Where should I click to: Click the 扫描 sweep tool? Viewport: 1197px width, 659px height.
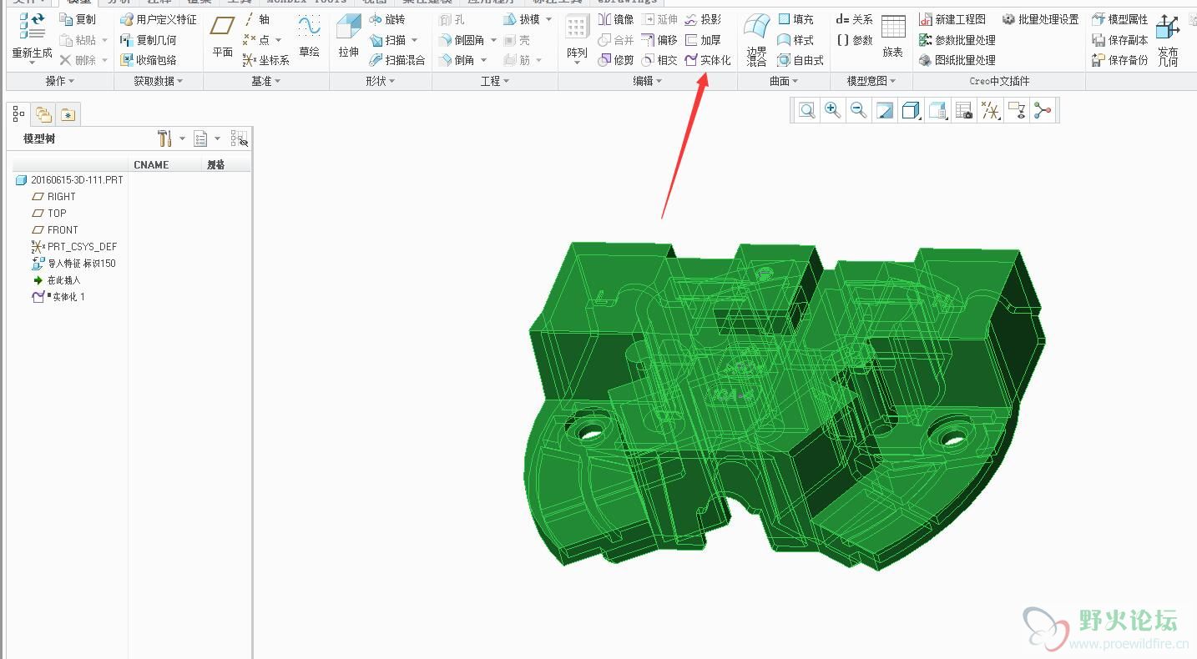[x=387, y=39]
